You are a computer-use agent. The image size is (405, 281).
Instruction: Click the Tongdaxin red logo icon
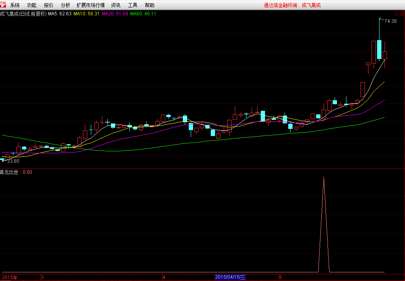point(4,5)
